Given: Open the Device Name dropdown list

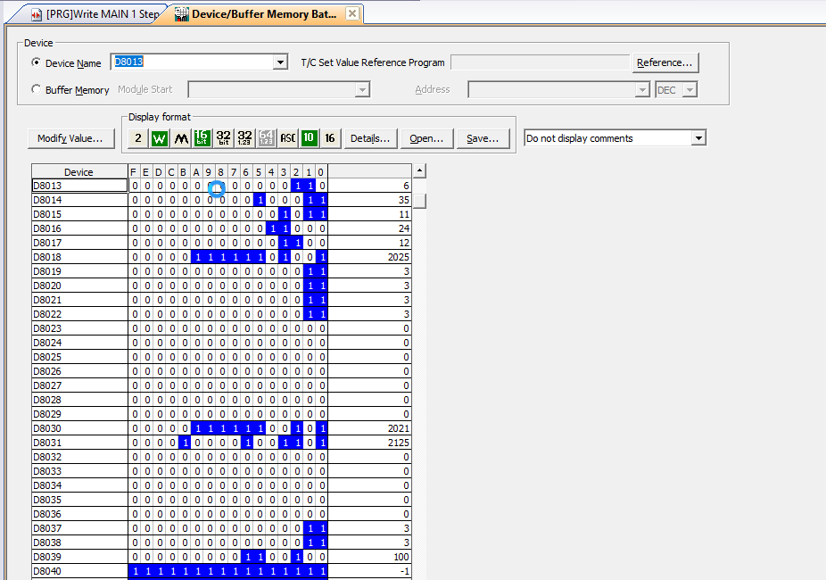Looking at the screenshot, I should pyautogui.click(x=281, y=62).
